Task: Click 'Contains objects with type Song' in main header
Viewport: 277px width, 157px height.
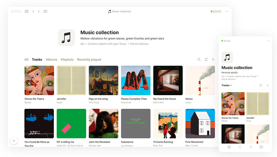Action: tap(107, 44)
